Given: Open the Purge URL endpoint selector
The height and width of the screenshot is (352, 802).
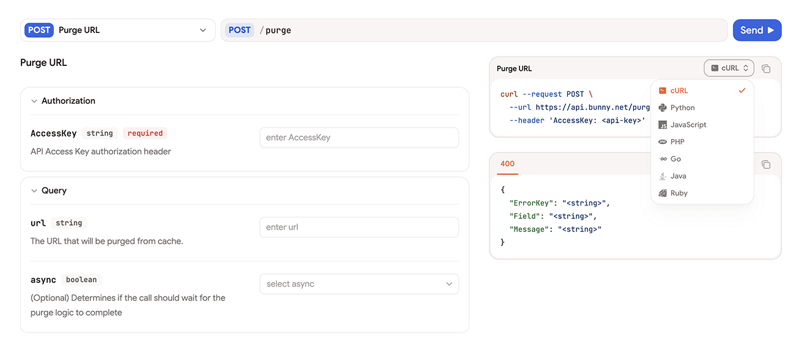Looking at the screenshot, I should click(118, 30).
